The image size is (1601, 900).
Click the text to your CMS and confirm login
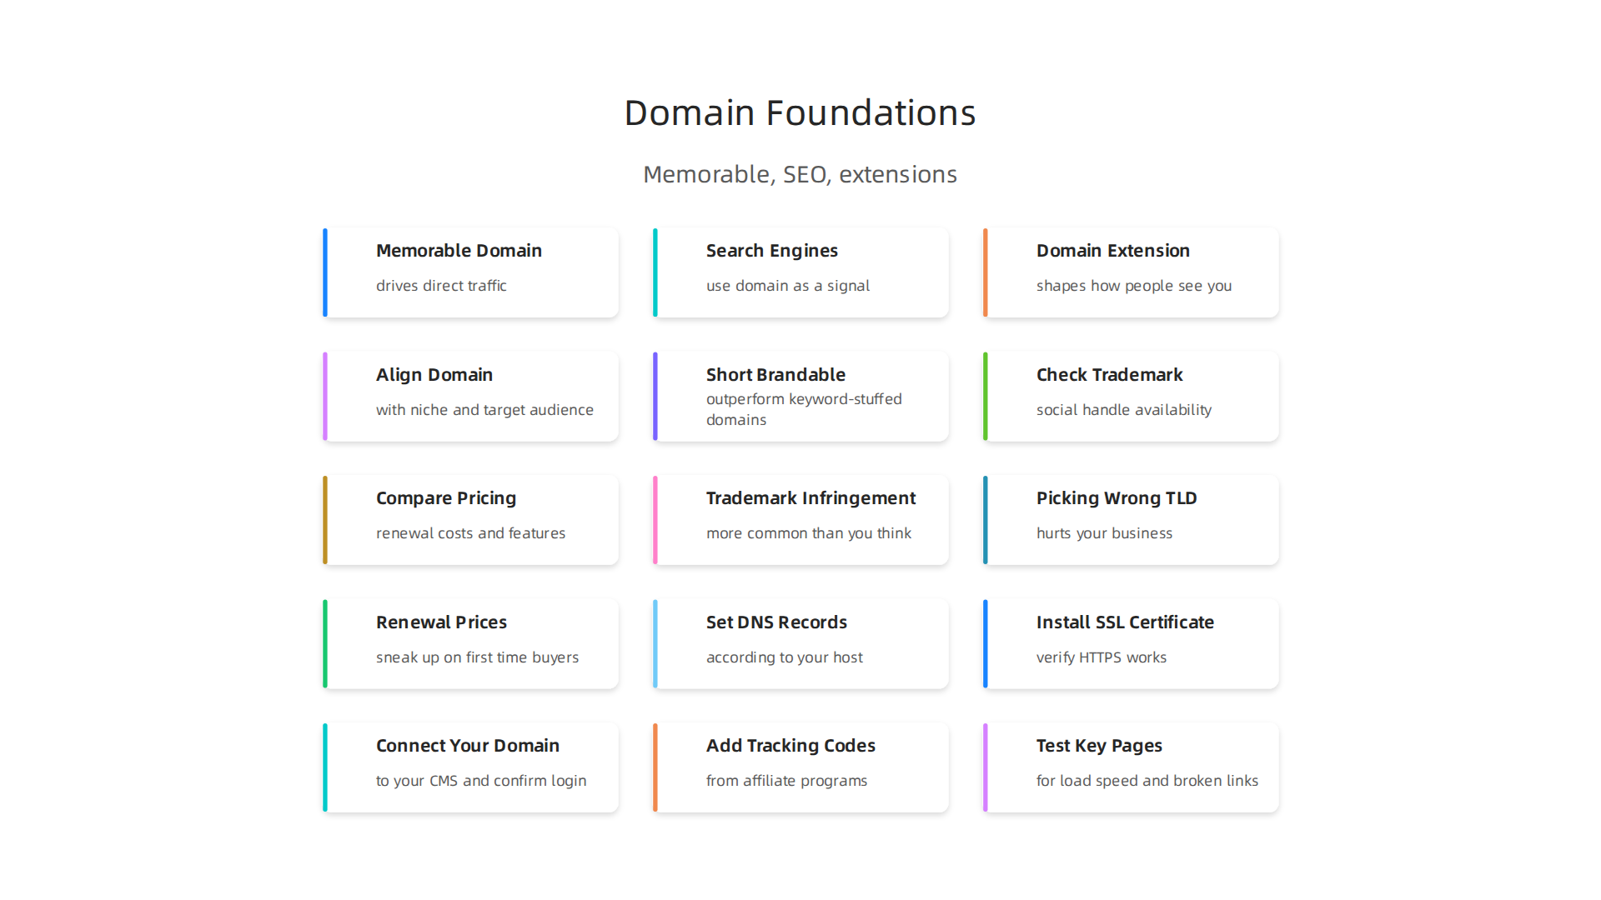480,781
